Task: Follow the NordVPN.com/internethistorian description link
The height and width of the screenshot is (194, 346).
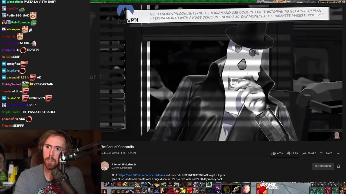Action: click(x=142, y=175)
